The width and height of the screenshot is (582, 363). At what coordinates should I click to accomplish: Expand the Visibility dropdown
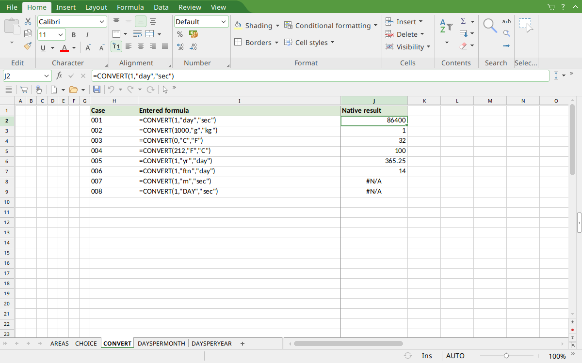(x=428, y=47)
